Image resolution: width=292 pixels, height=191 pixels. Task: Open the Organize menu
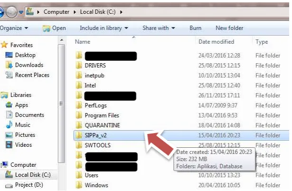point(14,28)
